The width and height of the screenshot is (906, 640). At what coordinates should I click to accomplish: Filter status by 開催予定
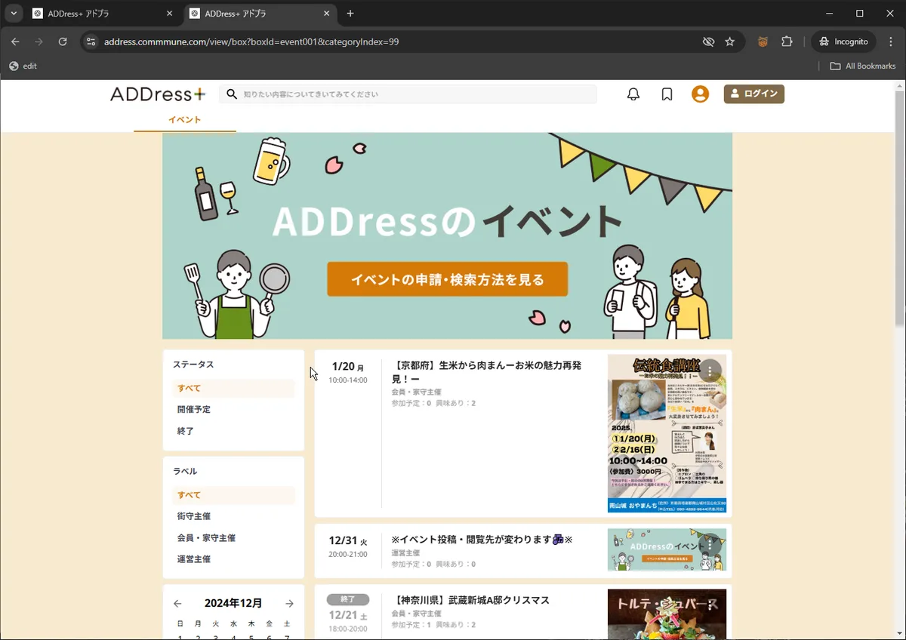point(194,410)
